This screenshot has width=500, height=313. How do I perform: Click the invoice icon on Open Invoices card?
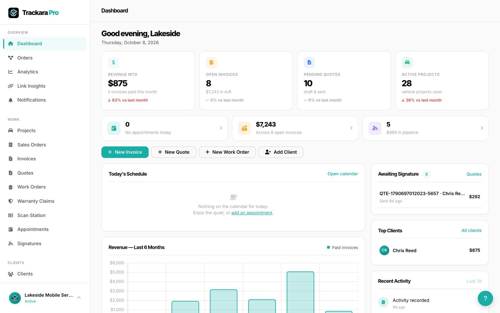(x=211, y=62)
